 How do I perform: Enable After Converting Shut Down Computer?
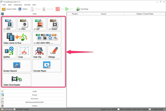[x=118, y=109]
